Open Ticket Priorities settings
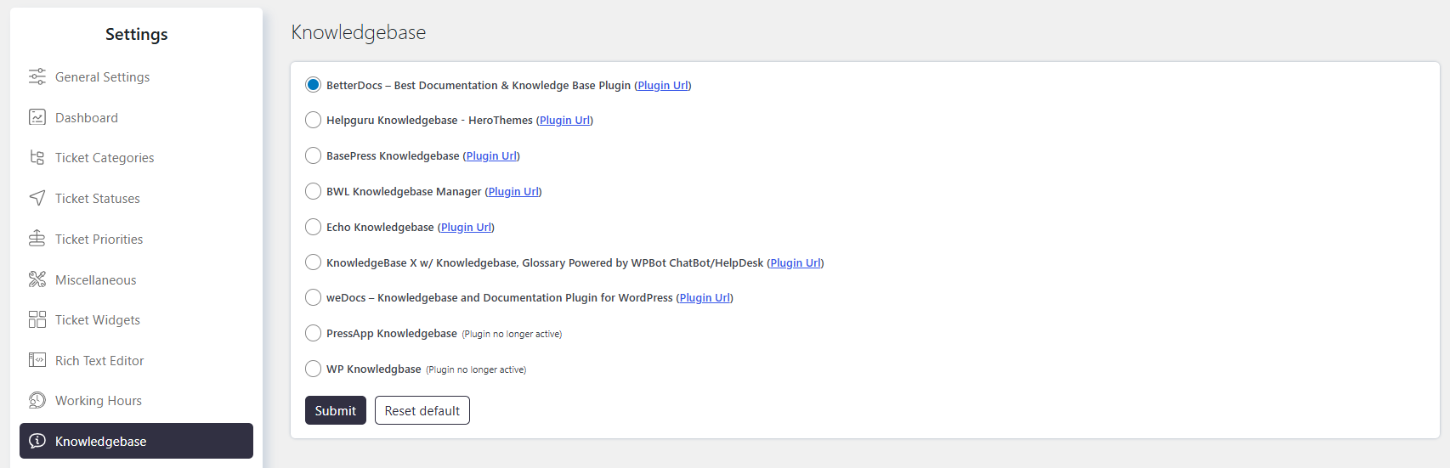 (136, 239)
